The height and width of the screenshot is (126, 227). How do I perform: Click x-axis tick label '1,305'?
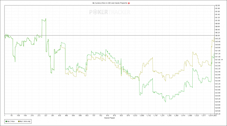pos(169,115)
